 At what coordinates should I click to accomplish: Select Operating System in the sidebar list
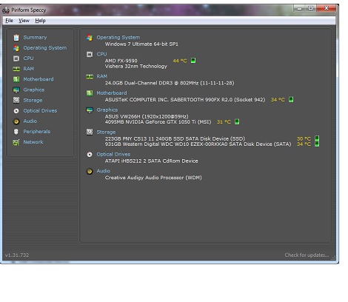pyautogui.click(x=45, y=48)
